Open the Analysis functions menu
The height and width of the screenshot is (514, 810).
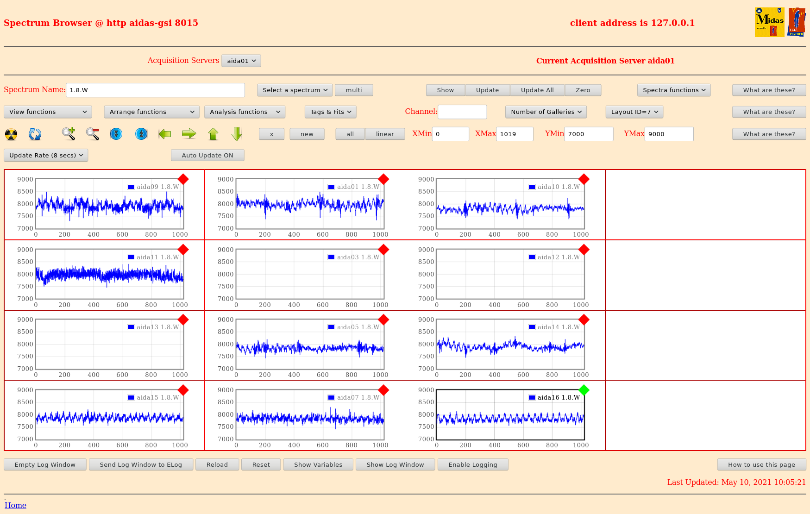pyautogui.click(x=245, y=112)
